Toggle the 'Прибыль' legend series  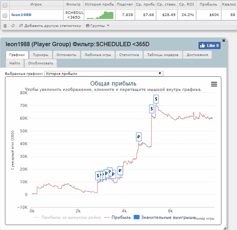click(x=118, y=217)
